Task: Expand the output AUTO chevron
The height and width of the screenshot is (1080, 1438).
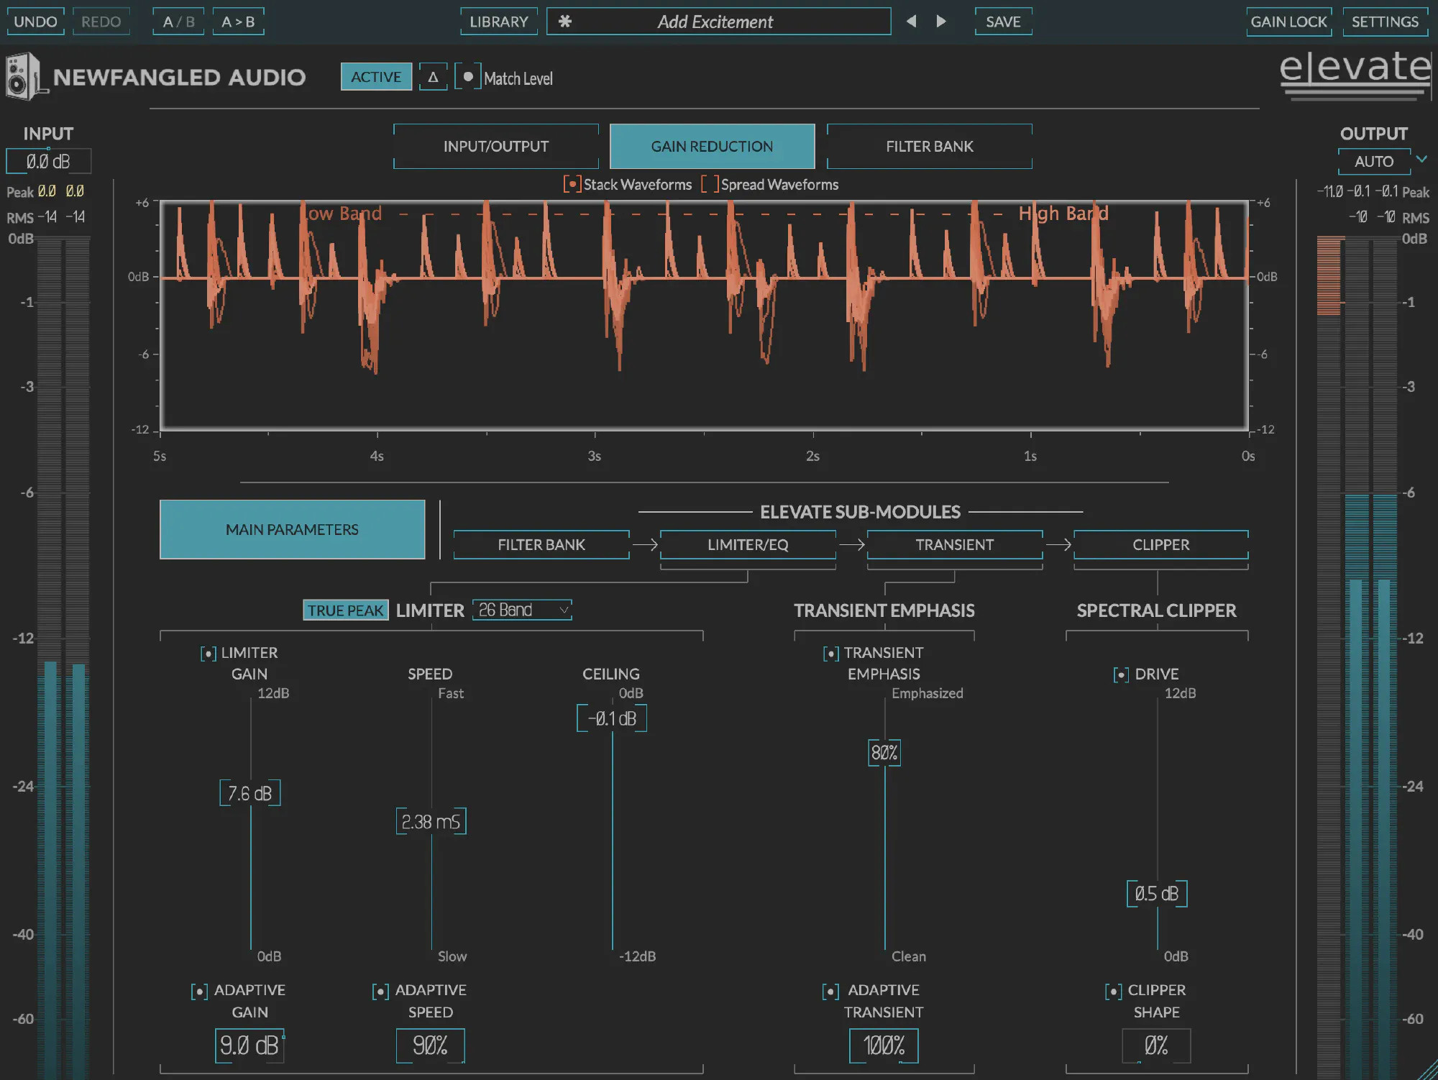Action: (1421, 159)
